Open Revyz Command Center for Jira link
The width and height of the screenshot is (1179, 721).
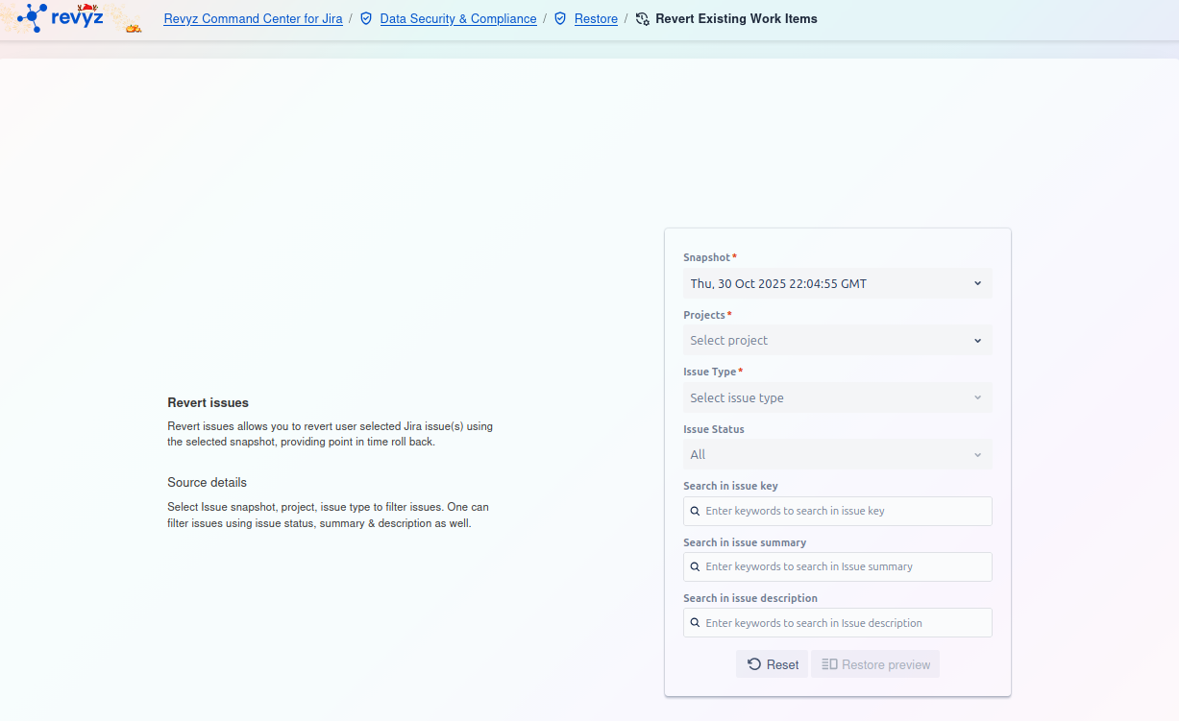(x=253, y=18)
